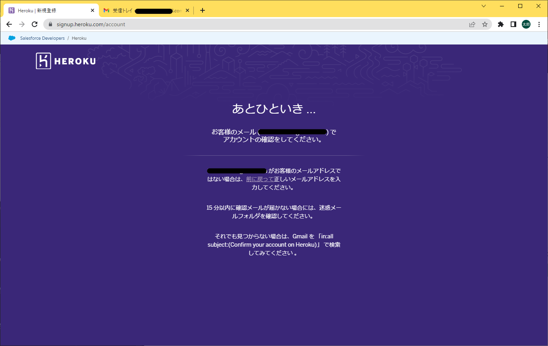Click the あとひといき heading text
Screen dimensions: 548x346
(274, 108)
